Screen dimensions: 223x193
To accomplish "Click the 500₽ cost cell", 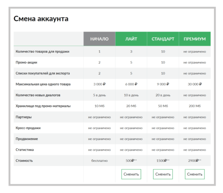I will click(131, 161).
